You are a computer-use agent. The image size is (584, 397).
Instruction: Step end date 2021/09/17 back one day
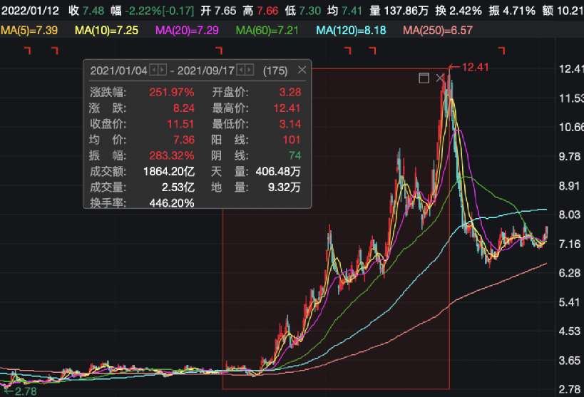241,70
